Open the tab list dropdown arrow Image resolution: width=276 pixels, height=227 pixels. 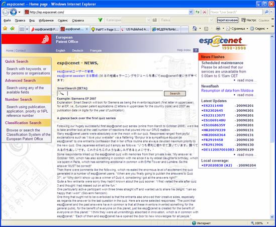pyautogui.click(x=27, y=29)
